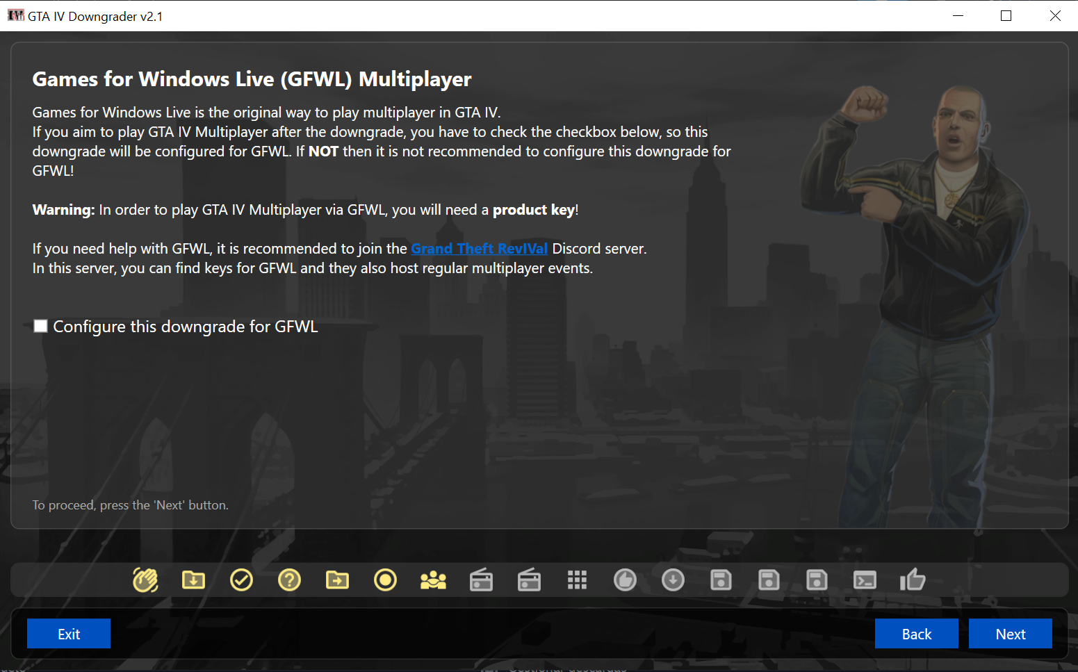Quit the downgrader with Exit button
1078x672 pixels.
tap(69, 634)
